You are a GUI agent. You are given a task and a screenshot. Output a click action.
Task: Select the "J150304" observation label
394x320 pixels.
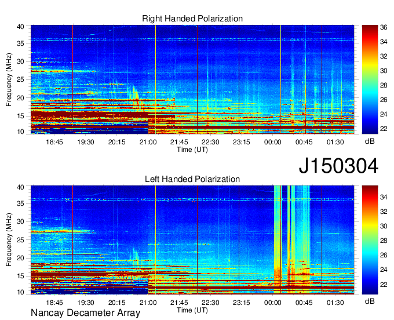coord(338,166)
